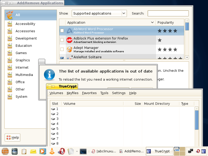The height and width of the screenshot is (156, 208).
Task: Select the All category with GNOME foot icon
Action: pos(31,15)
